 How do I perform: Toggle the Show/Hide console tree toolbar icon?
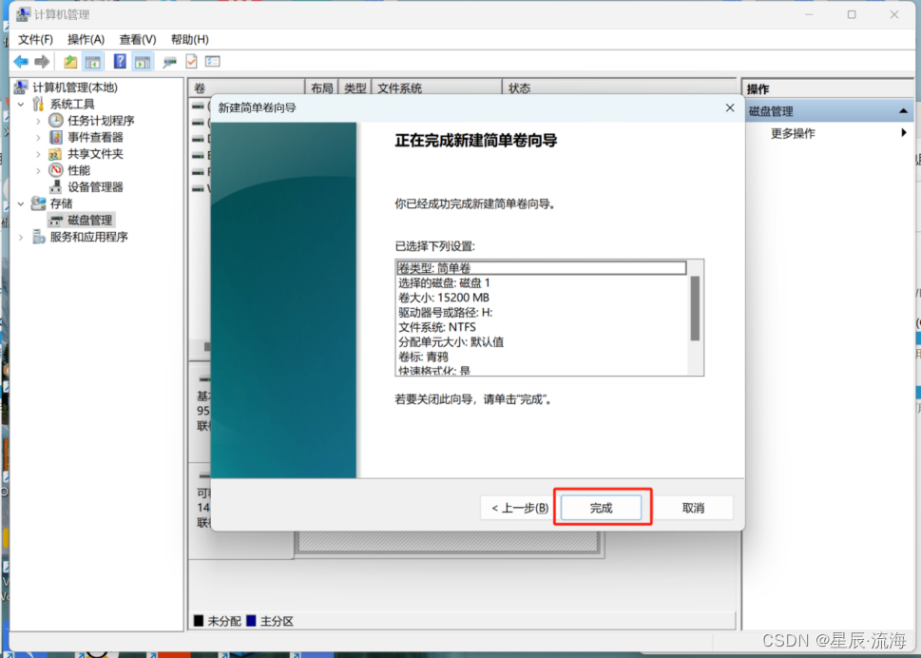coord(93,61)
